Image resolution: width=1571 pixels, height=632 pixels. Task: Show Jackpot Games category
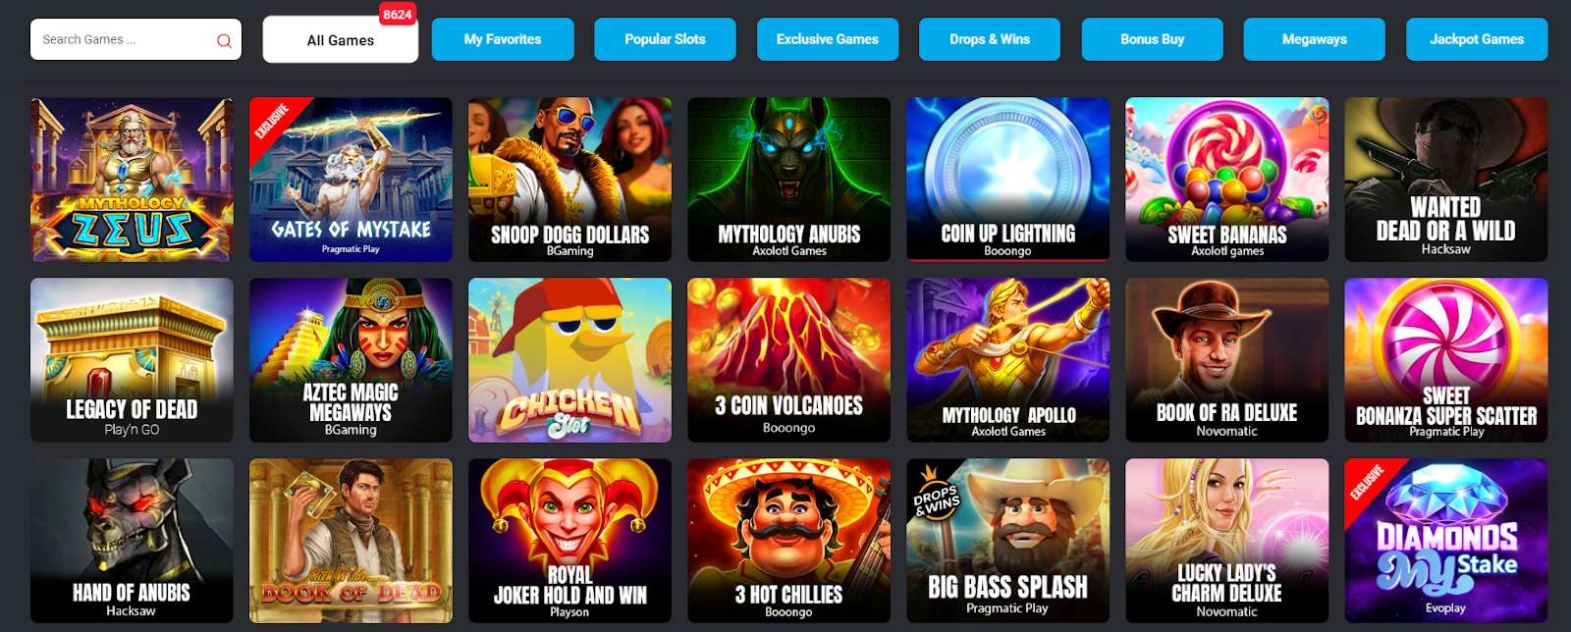1477,39
